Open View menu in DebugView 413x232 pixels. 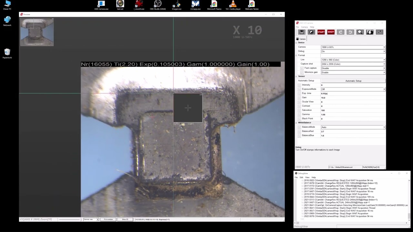(x=307, y=178)
